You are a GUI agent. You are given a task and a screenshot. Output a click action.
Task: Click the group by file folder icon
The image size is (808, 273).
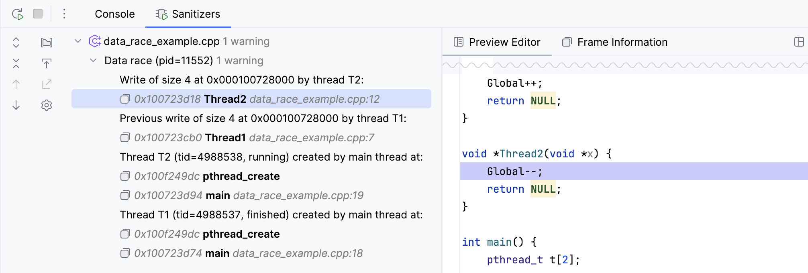tap(47, 42)
